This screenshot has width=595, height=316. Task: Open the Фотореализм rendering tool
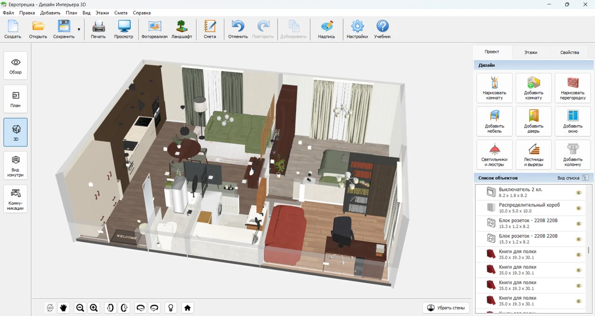pyautogui.click(x=154, y=29)
